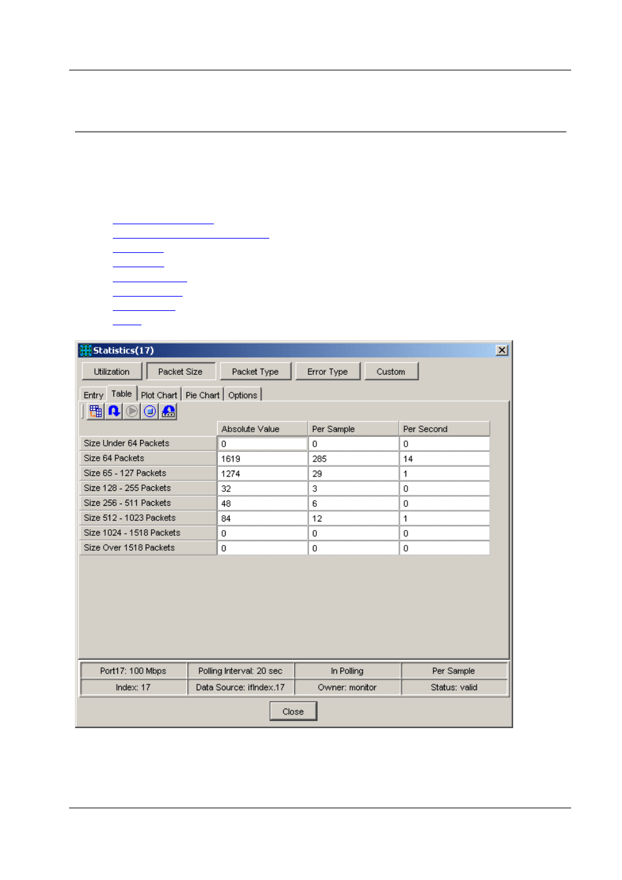The width and height of the screenshot is (622, 880).
Task: Close the Statistics(17) window with X
Action: click(502, 351)
